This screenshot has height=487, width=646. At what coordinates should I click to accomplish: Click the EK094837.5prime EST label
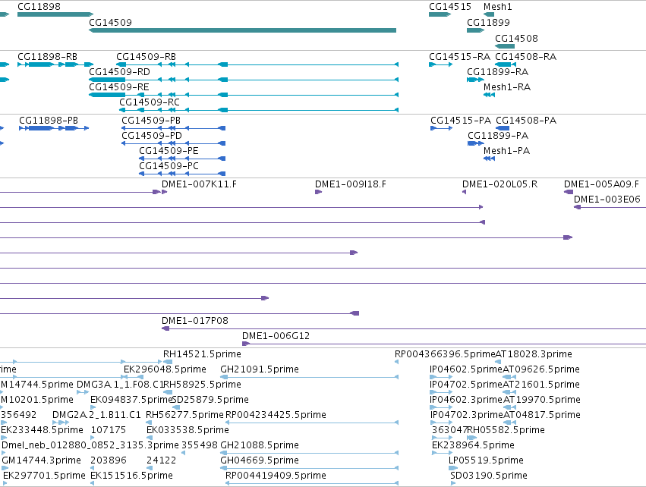pos(131,399)
